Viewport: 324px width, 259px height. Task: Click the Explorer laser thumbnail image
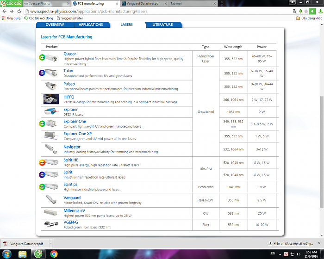[x=51, y=111]
